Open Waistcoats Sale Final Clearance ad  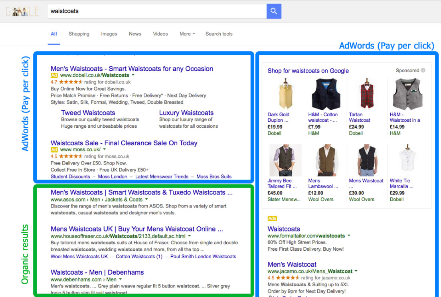pos(124,143)
